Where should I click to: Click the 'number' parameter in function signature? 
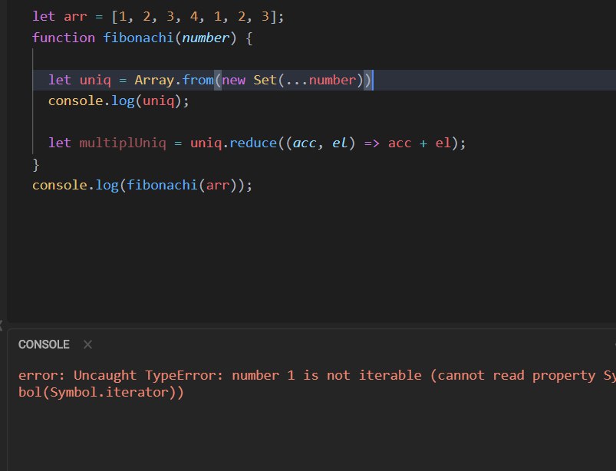click(206, 38)
